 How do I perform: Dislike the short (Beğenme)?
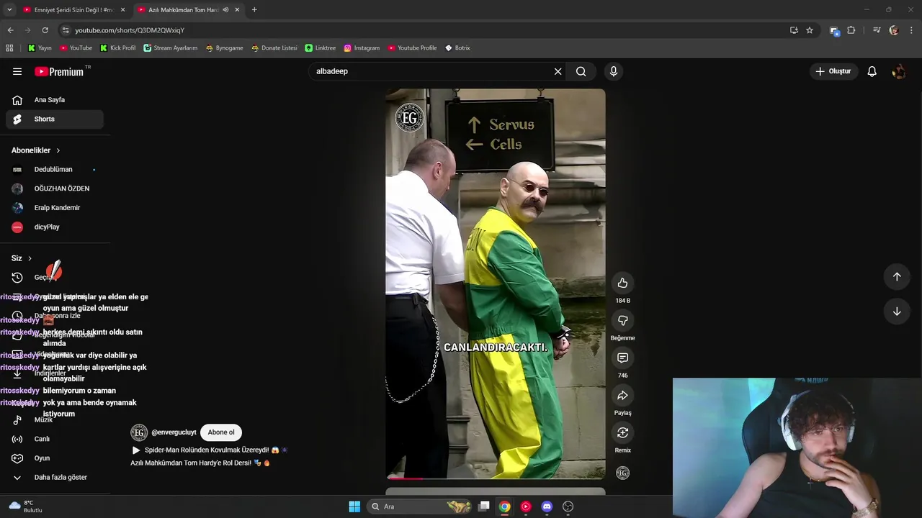[622, 320]
